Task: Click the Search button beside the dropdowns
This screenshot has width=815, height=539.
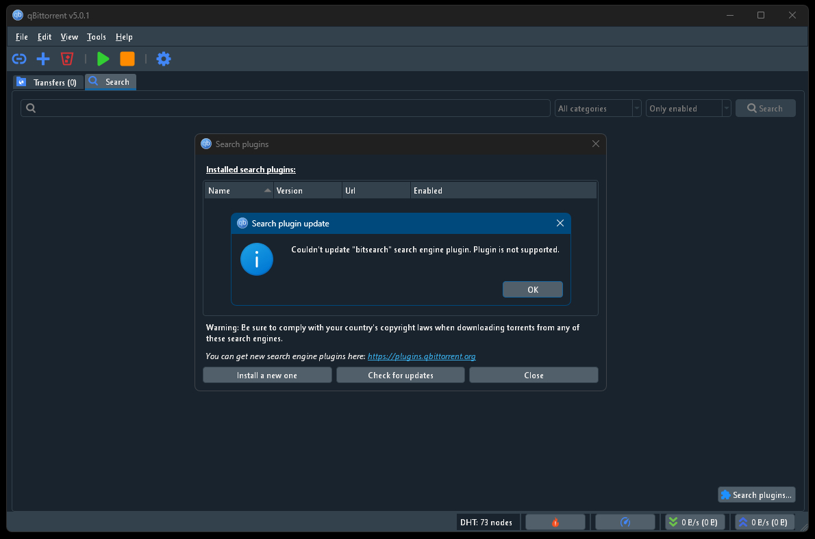Action: [x=765, y=108]
